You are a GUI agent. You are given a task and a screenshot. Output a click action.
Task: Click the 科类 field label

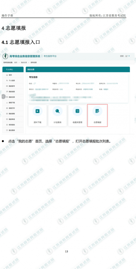coord(101,89)
